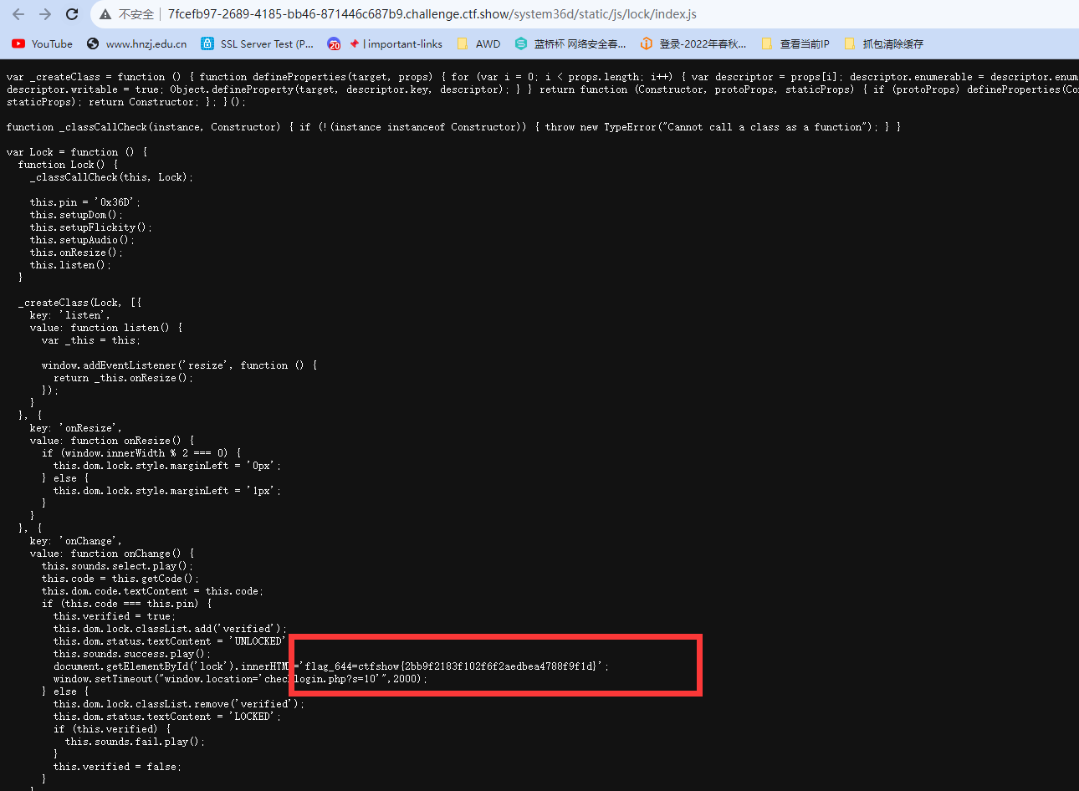Click the browser back arrow
Viewport: 1079px width, 791px height.
pos(18,14)
